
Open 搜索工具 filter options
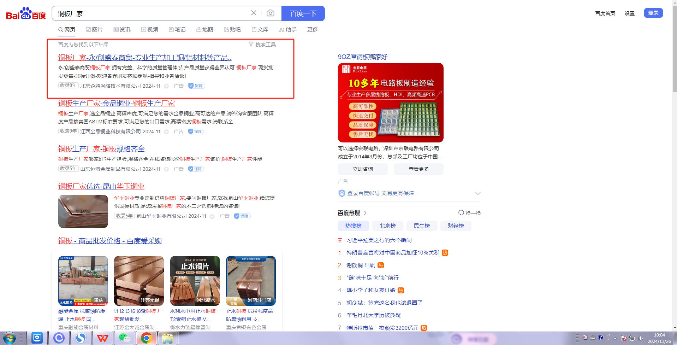tap(262, 45)
